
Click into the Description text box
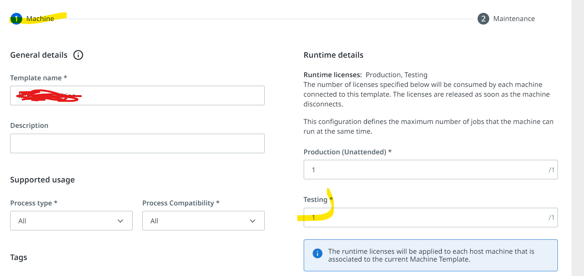tap(137, 143)
